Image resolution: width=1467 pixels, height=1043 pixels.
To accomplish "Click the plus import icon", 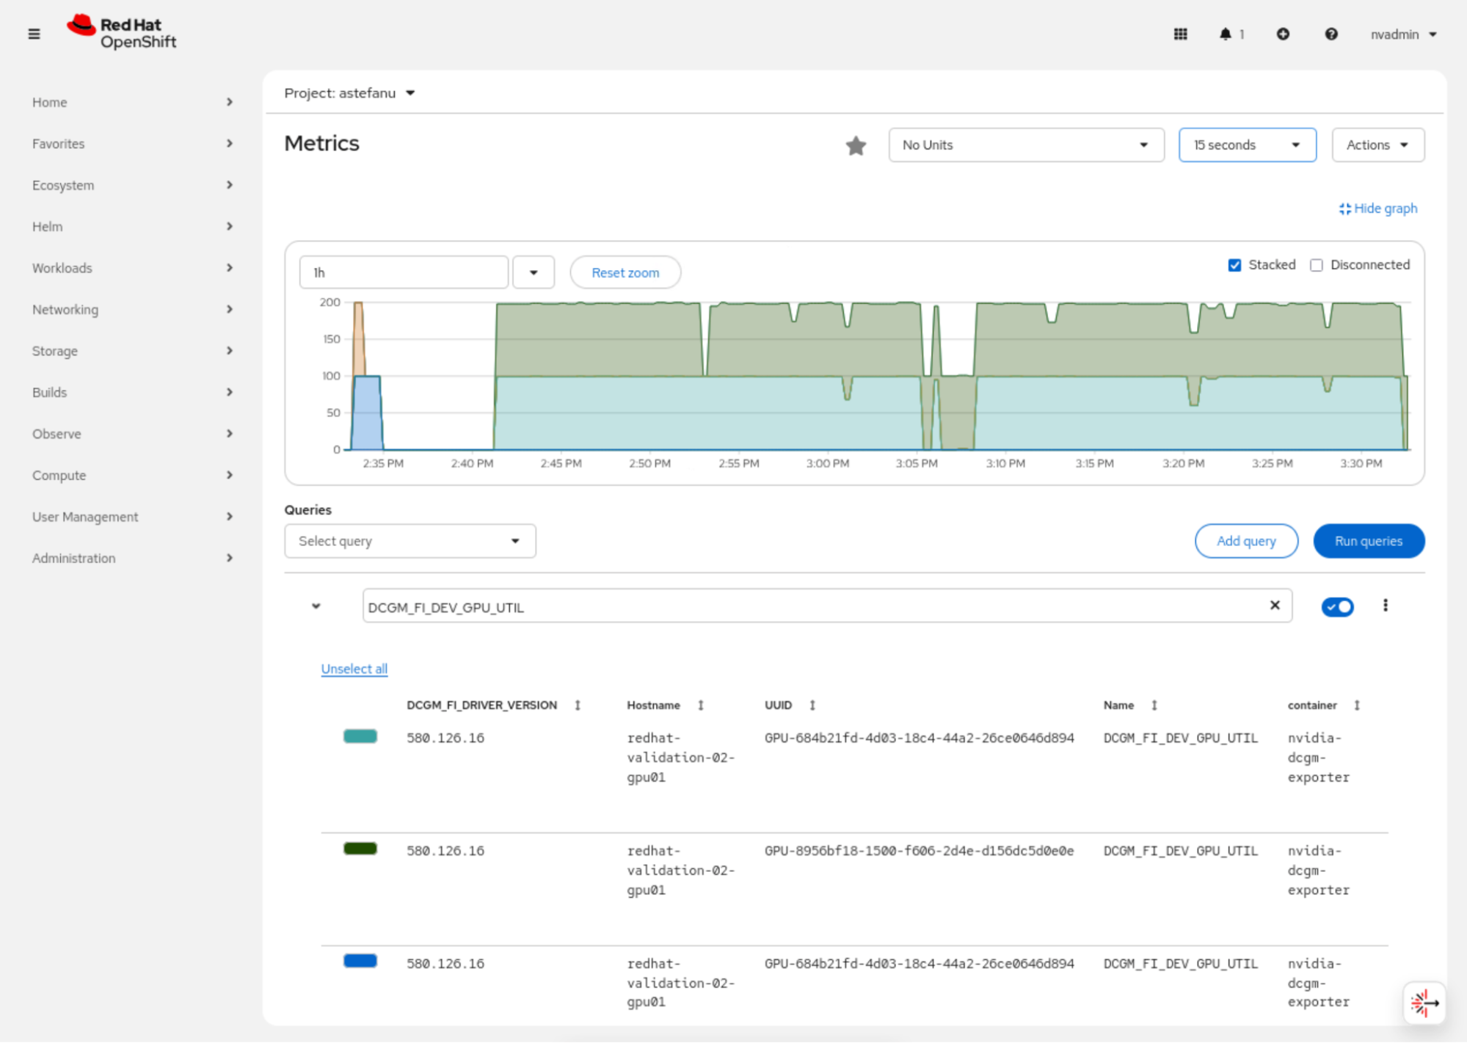I will pos(1282,34).
